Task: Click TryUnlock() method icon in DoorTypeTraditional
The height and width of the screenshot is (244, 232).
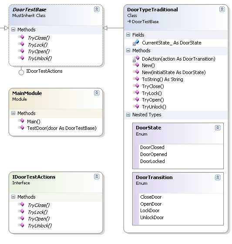Action: tap(136, 106)
